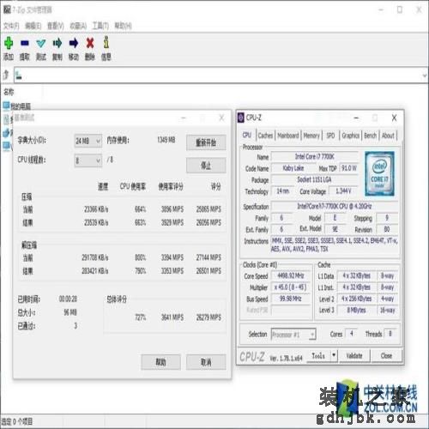Viewport: 429px width, 429px height.
Task: Click the 7-Zip title bar app icon
Action: [7, 9]
